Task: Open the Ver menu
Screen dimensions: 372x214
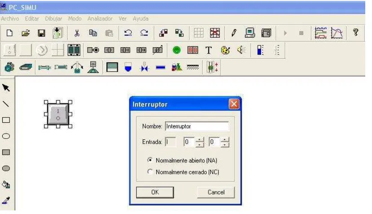Action: click(123, 18)
